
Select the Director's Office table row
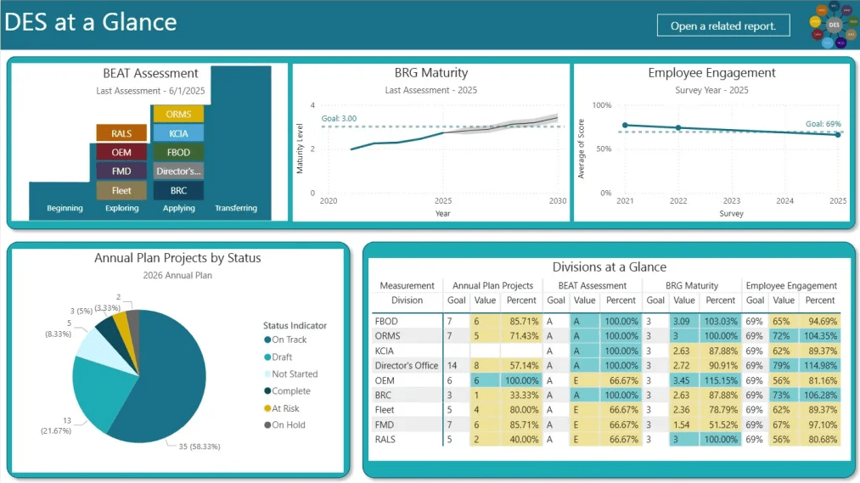click(x=406, y=366)
